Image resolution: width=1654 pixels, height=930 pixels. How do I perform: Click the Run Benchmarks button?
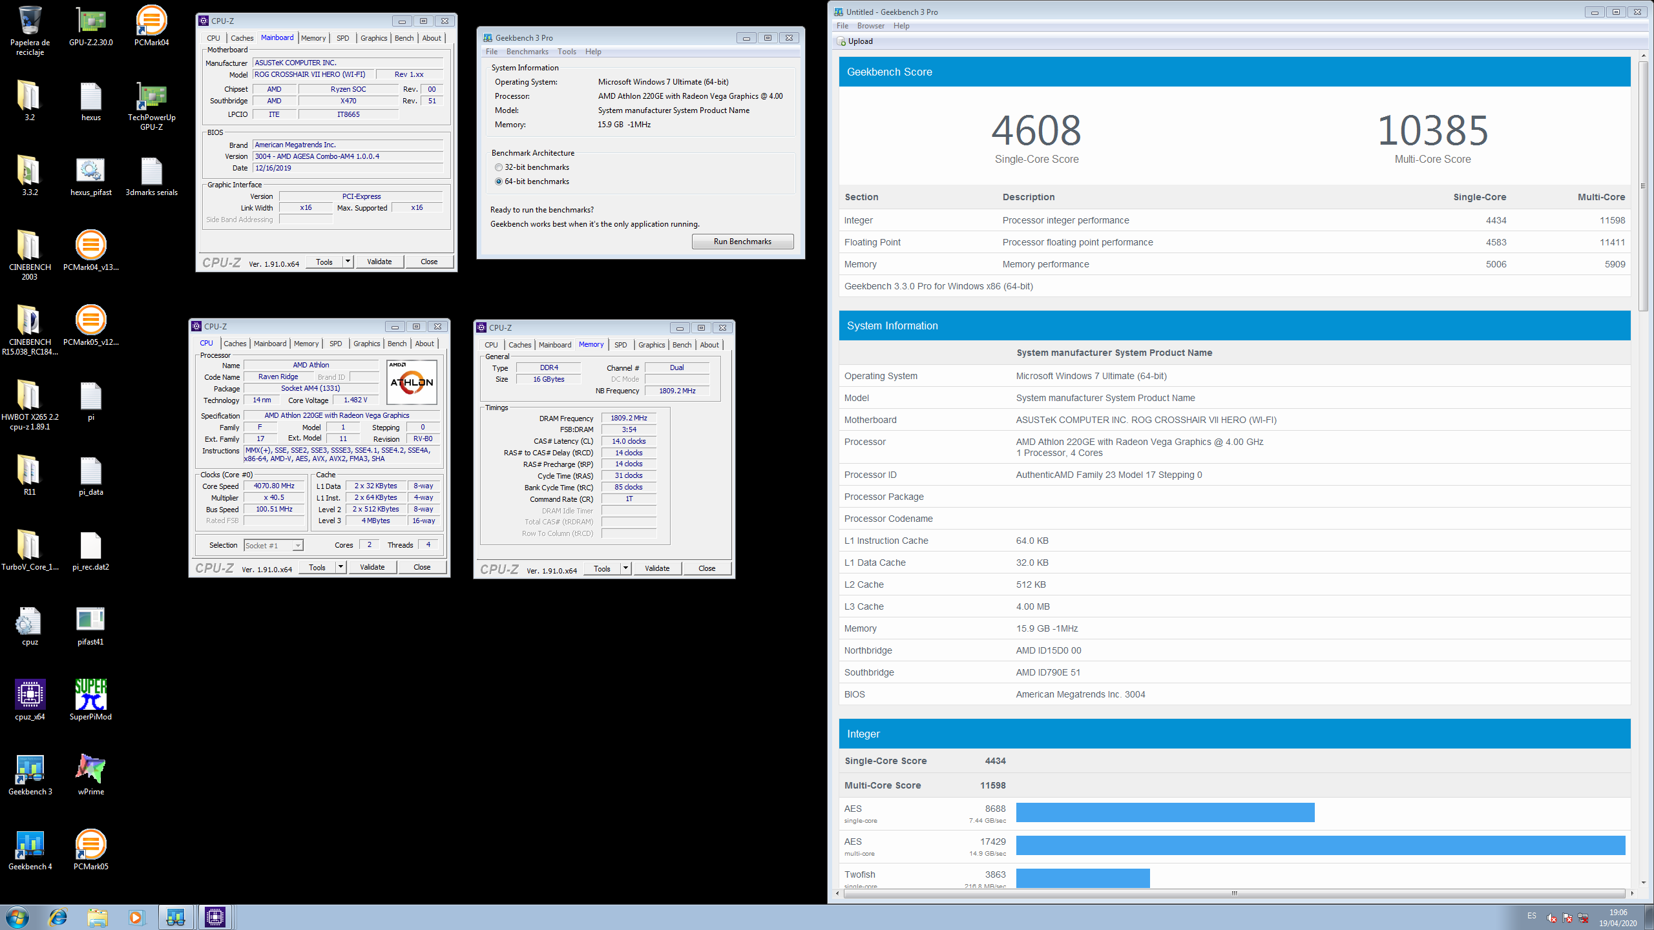coord(742,242)
